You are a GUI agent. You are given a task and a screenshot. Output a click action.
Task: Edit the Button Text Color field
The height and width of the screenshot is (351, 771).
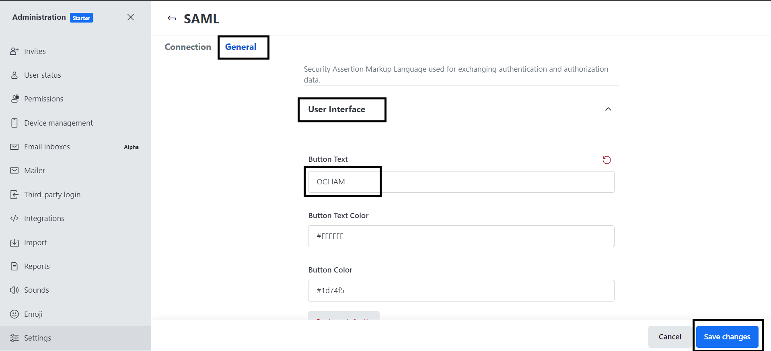coord(461,236)
